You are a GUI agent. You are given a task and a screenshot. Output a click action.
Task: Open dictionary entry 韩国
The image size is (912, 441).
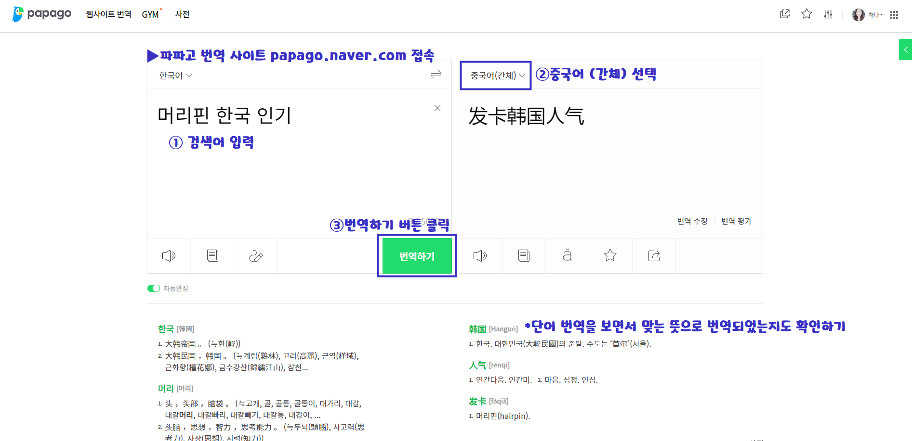(477, 329)
